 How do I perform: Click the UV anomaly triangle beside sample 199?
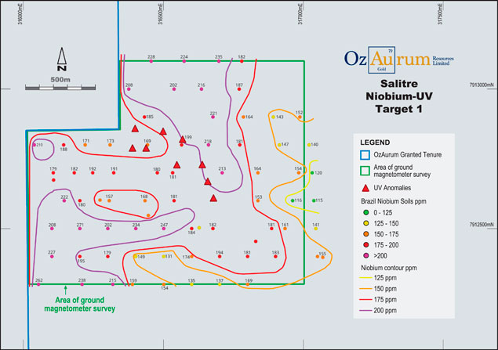point(183,142)
